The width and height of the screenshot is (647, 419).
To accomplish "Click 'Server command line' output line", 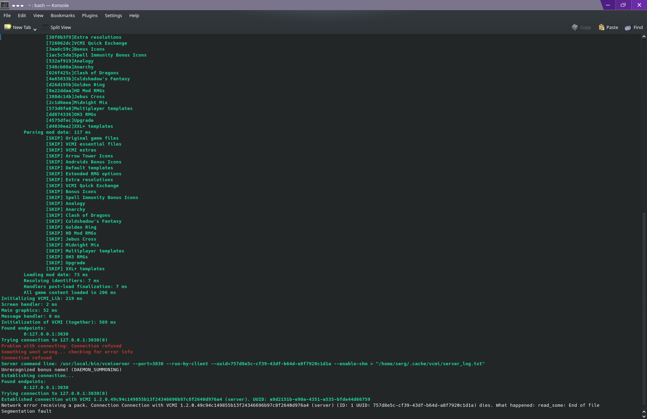I will pos(243,364).
